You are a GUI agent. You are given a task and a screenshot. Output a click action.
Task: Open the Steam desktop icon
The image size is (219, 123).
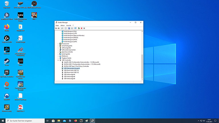point(7,61)
